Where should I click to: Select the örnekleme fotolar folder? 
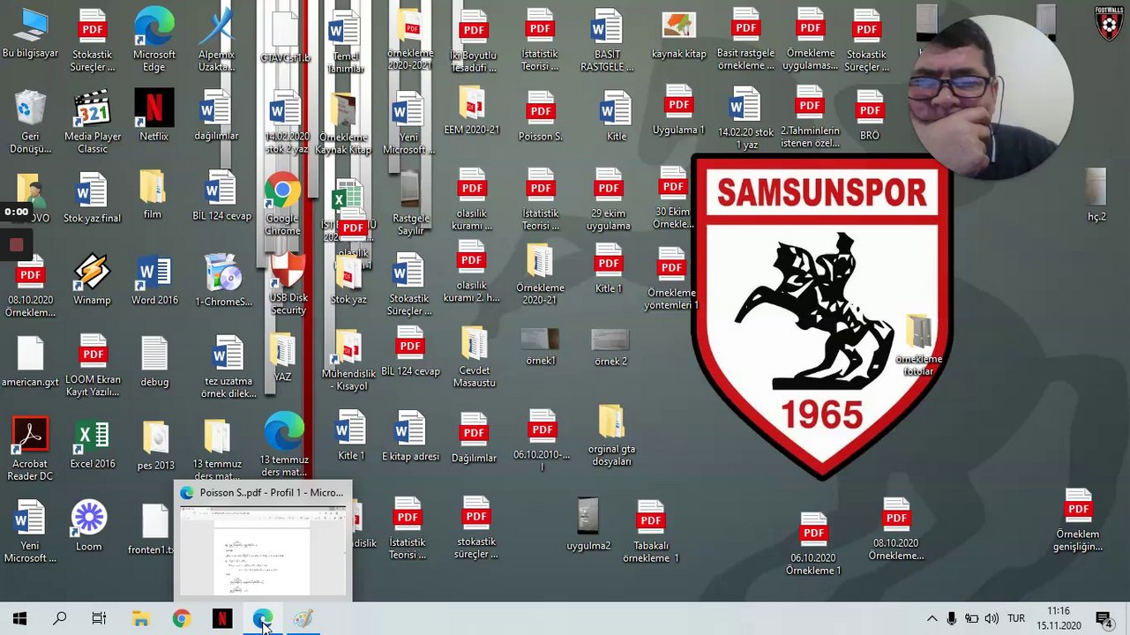click(x=918, y=345)
